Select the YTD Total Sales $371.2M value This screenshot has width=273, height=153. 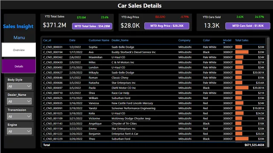55,25
